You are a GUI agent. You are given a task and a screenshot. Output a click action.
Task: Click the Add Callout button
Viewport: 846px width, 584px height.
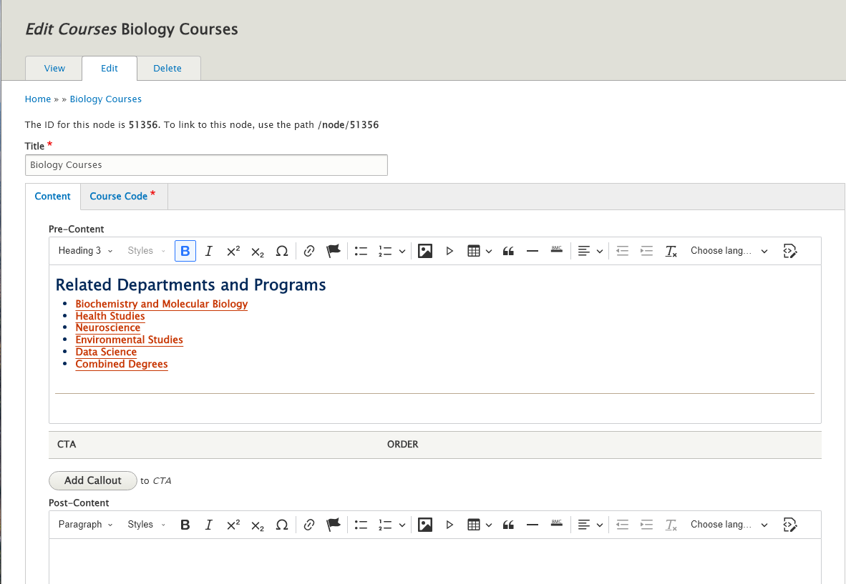point(92,480)
